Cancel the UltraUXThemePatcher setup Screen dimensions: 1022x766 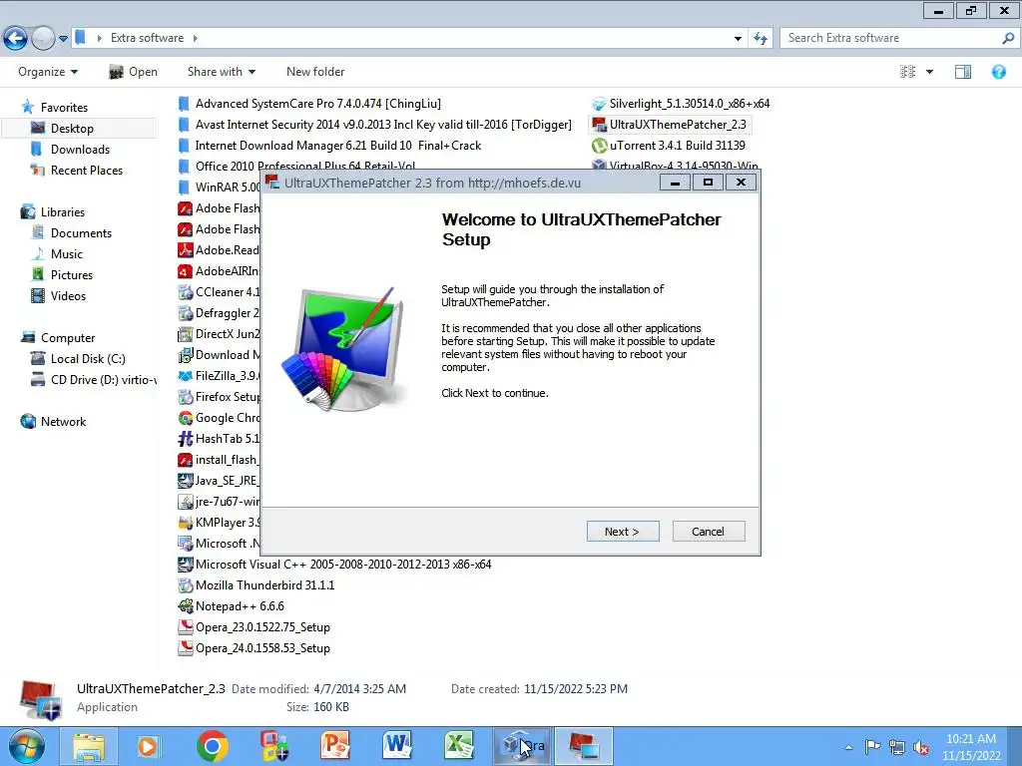click(x=708, y=532)
